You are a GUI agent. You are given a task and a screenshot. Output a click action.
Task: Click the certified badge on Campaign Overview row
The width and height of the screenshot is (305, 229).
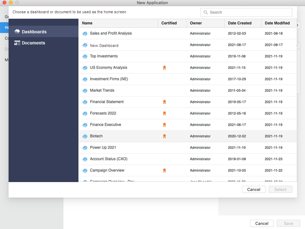164,171
